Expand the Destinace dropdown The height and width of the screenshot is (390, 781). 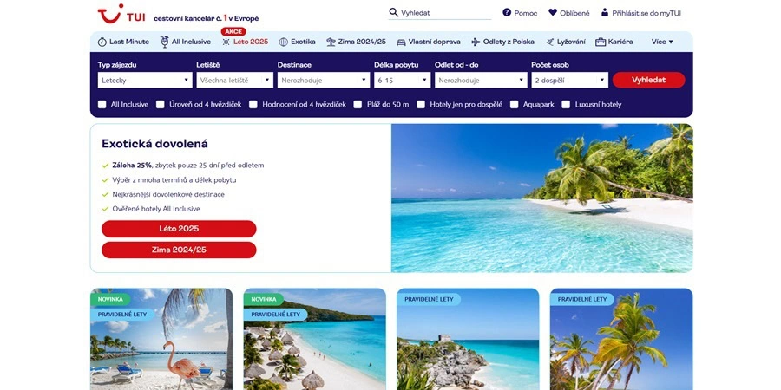[x=324, y=80]
